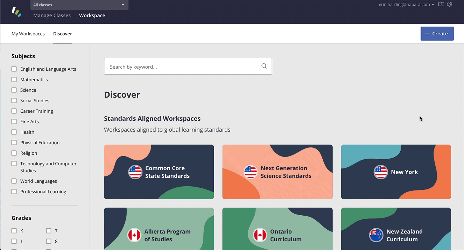Click the US flag on New York card
The height and width of the screenshot is (250, 464).
(x=381, y=172)
